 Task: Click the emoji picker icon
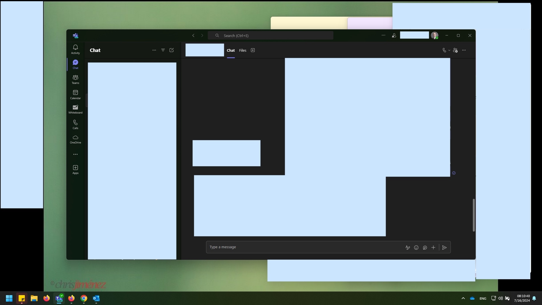[416, 248]
